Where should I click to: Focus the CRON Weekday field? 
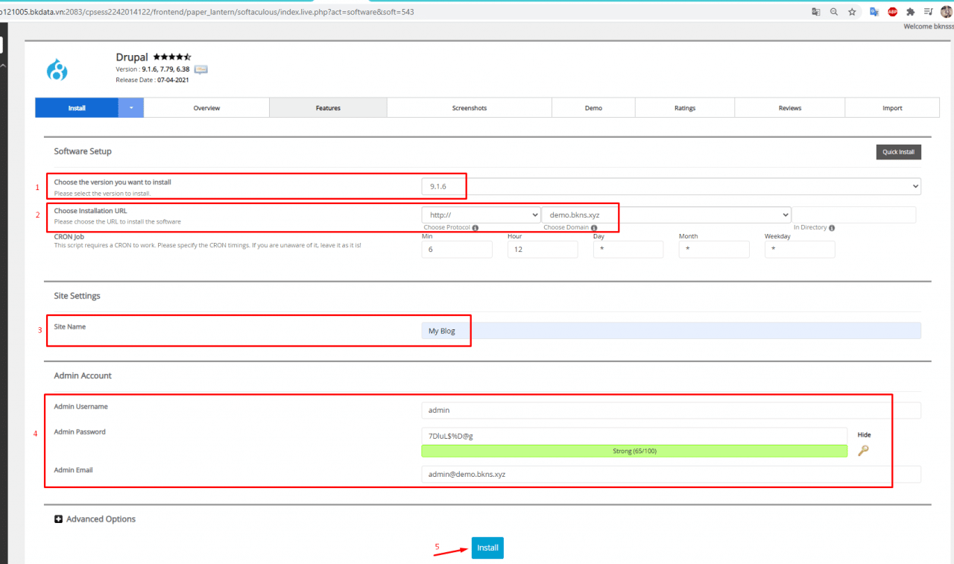pos(800,250)
